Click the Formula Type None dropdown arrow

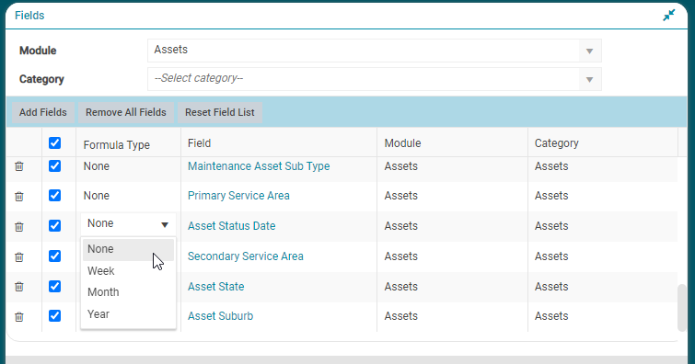coord(165,224)
